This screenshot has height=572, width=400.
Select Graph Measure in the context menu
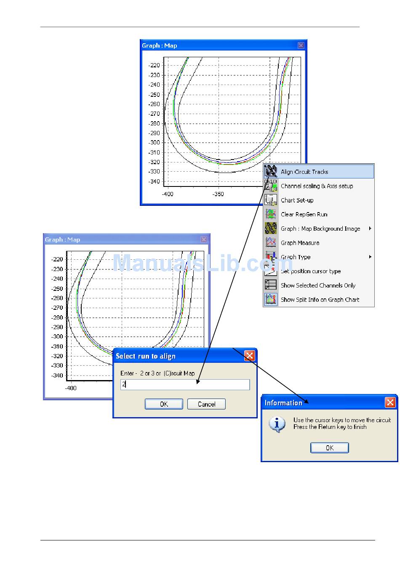(319, 243)
